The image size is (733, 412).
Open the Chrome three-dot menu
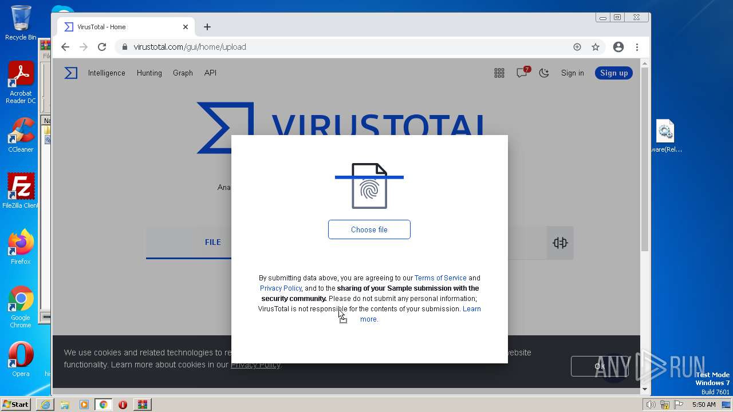click(637, 47)
